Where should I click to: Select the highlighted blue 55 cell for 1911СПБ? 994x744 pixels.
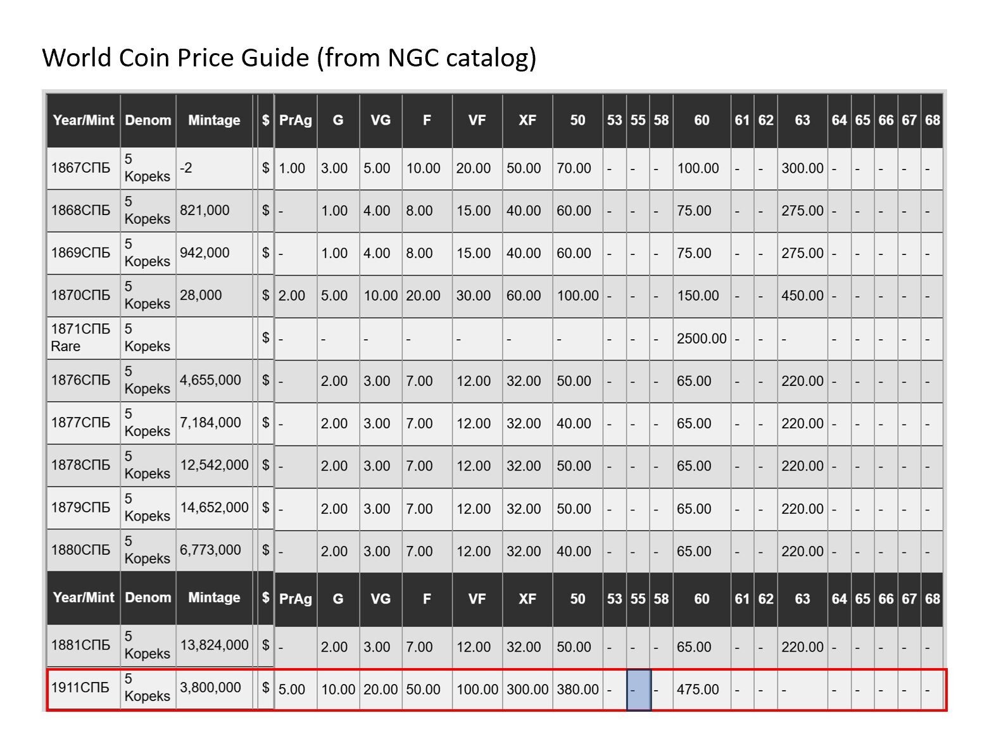638,689
